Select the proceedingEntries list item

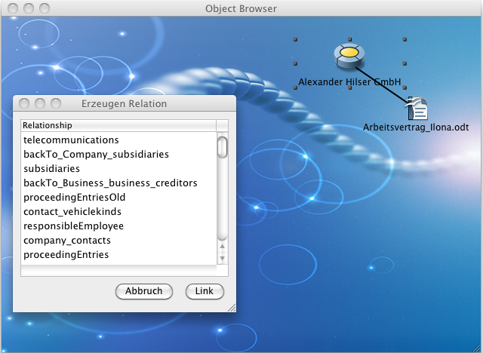(x=66, y=255)
